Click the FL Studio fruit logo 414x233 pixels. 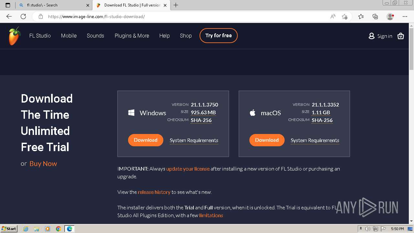click(15, 36)
